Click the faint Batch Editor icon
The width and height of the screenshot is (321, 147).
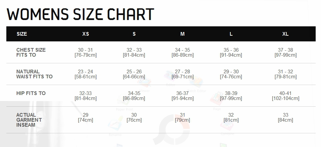coord(196,82)
